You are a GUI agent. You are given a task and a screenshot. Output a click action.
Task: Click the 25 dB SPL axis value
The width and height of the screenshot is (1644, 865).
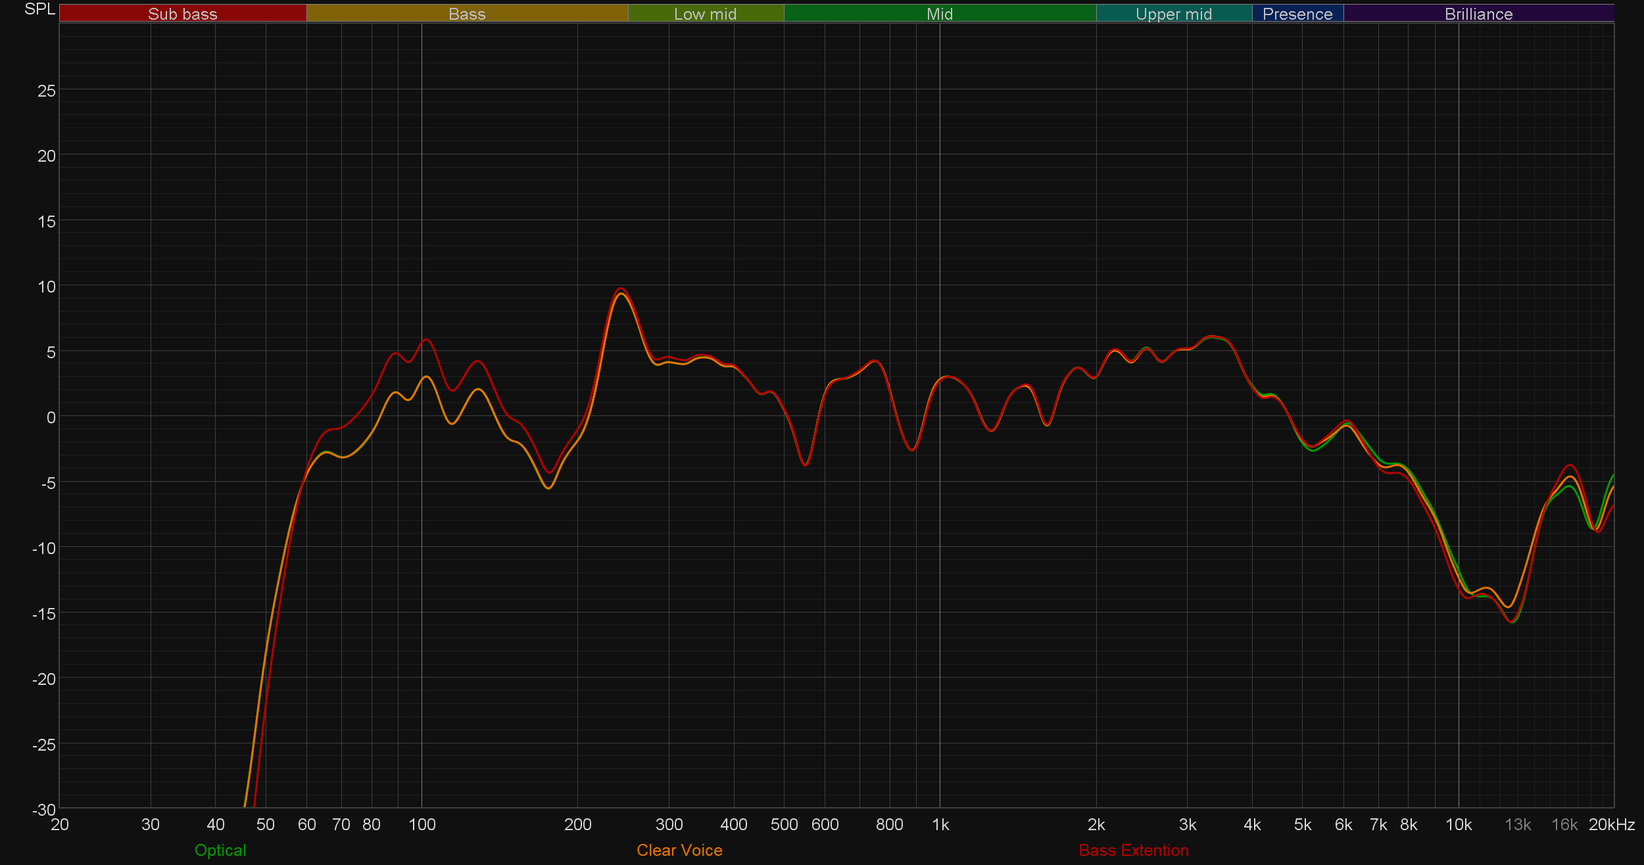(47, 91)
